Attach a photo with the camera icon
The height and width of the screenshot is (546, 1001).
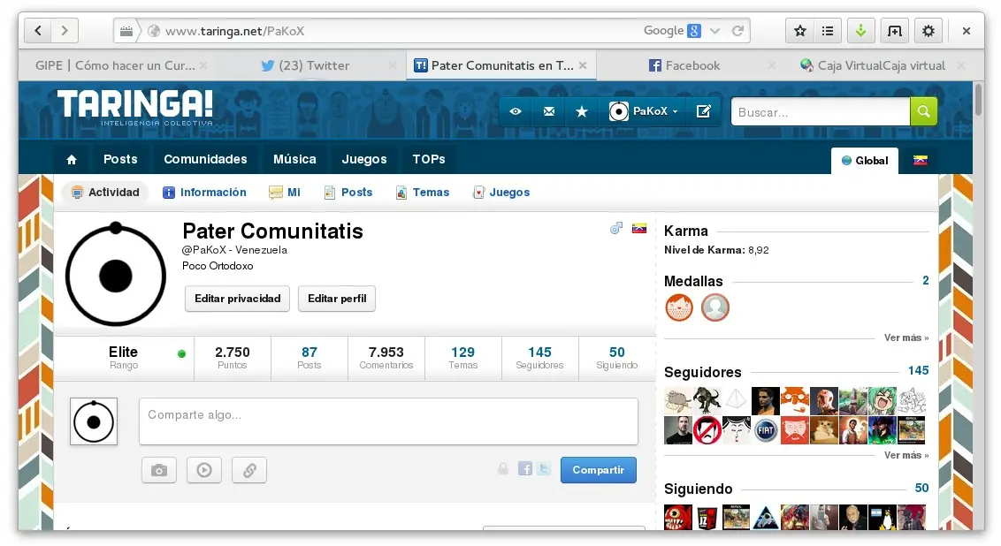click(x=159, y=470)
